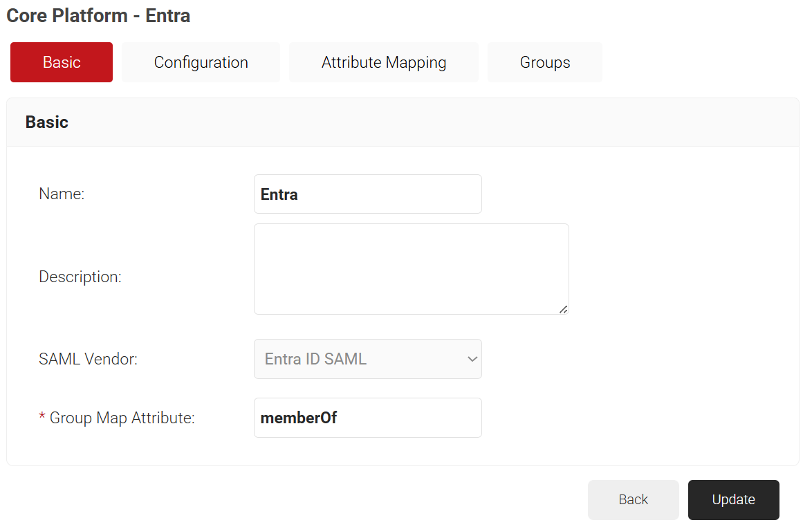Click the Basic section heading

click(46, 122)
